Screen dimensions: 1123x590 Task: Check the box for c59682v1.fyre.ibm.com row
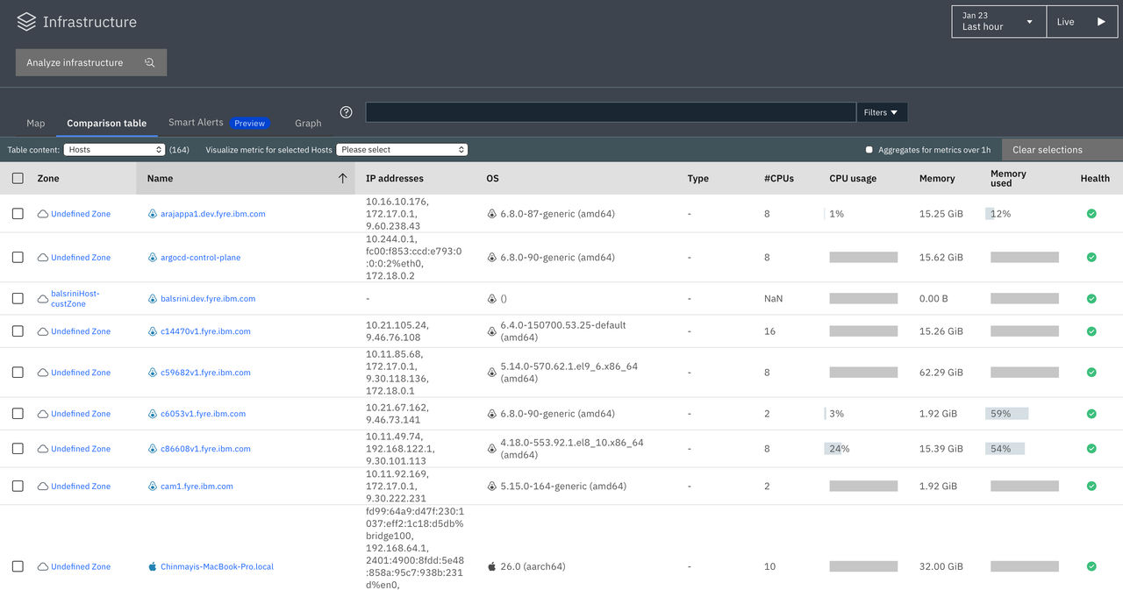(18, 373)
